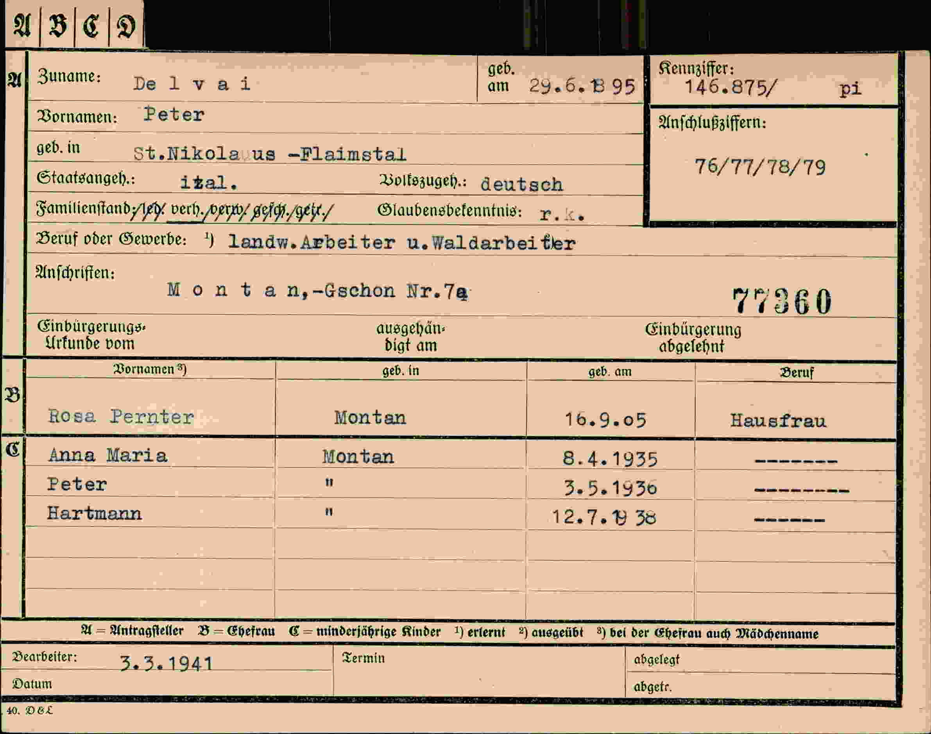This screenshot has width=931, height=734.
Task: Select 'Einbürgerung abgelehnt' heading
Action: click(x=693, y=338)
